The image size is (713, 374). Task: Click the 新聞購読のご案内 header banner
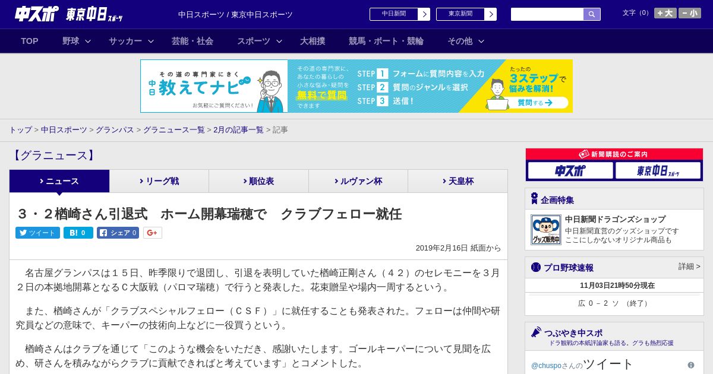point(614,154)
